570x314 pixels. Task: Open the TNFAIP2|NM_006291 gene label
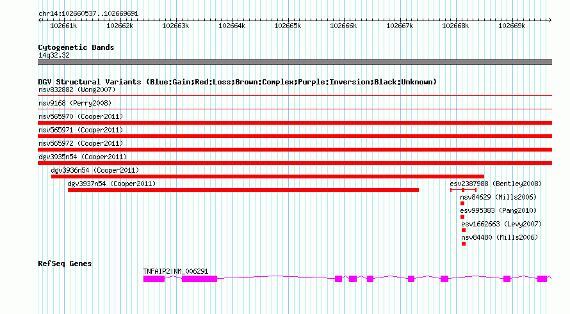(175, 271)
